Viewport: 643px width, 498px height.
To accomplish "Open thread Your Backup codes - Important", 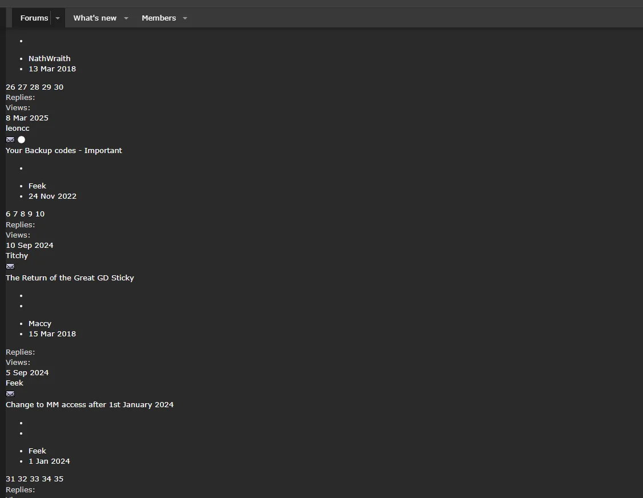I will click(63, 151).
